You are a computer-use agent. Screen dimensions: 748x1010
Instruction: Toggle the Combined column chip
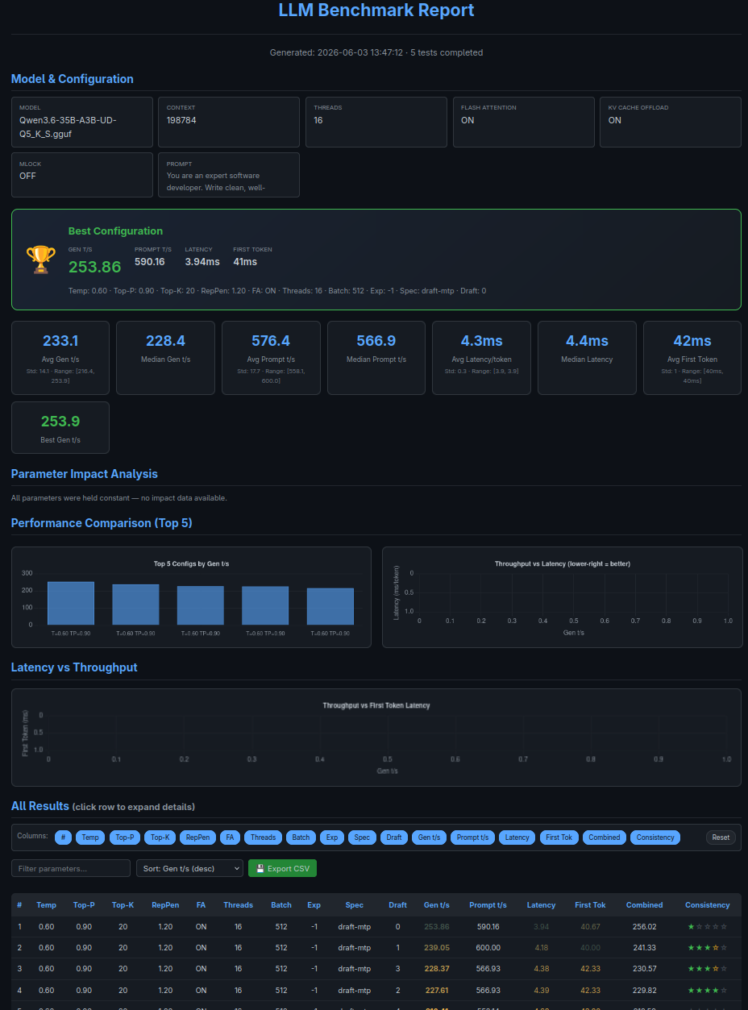[x=605, y=838]
